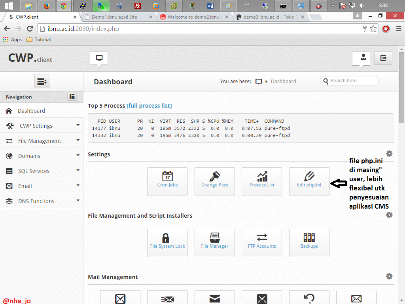405x304 pixels.
Task: Toggle the sidebar collapse menu button
Action: click(x=42, y=82)
